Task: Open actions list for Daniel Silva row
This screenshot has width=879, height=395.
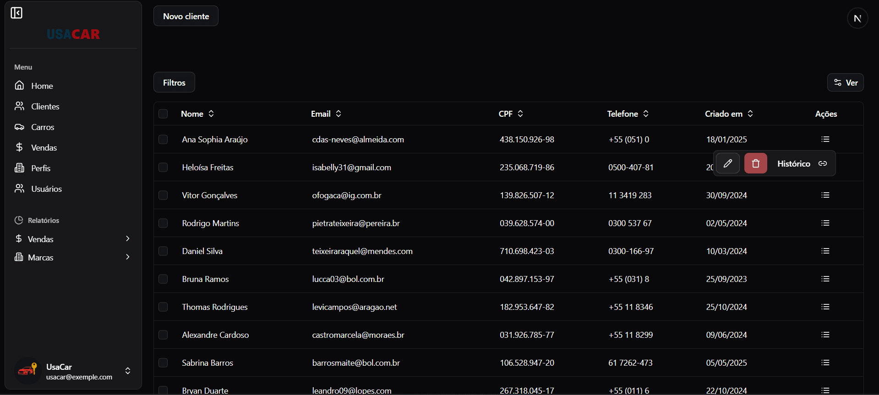Action: 825,251
